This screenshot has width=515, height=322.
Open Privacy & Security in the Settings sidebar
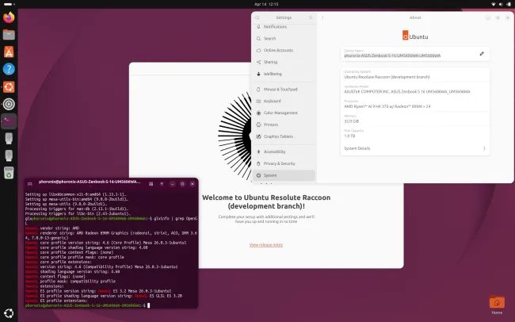coord(284,163)
